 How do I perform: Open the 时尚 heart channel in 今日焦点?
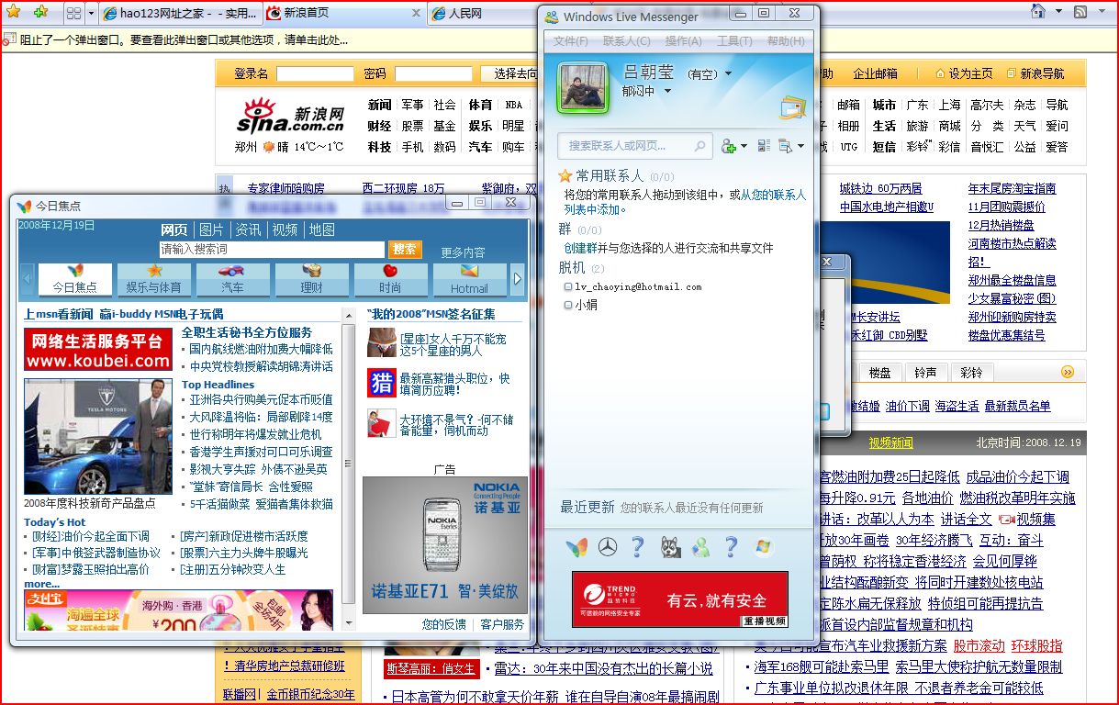point(391,279)
